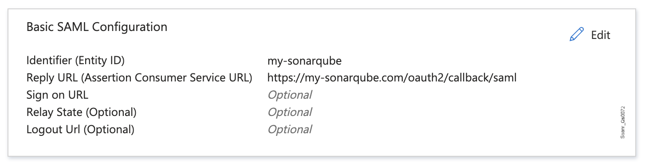The height and width of the screenshot is (162, 645).
Task: Click the Identifier (Entity ID) label
Action: [x=76, y=60]
